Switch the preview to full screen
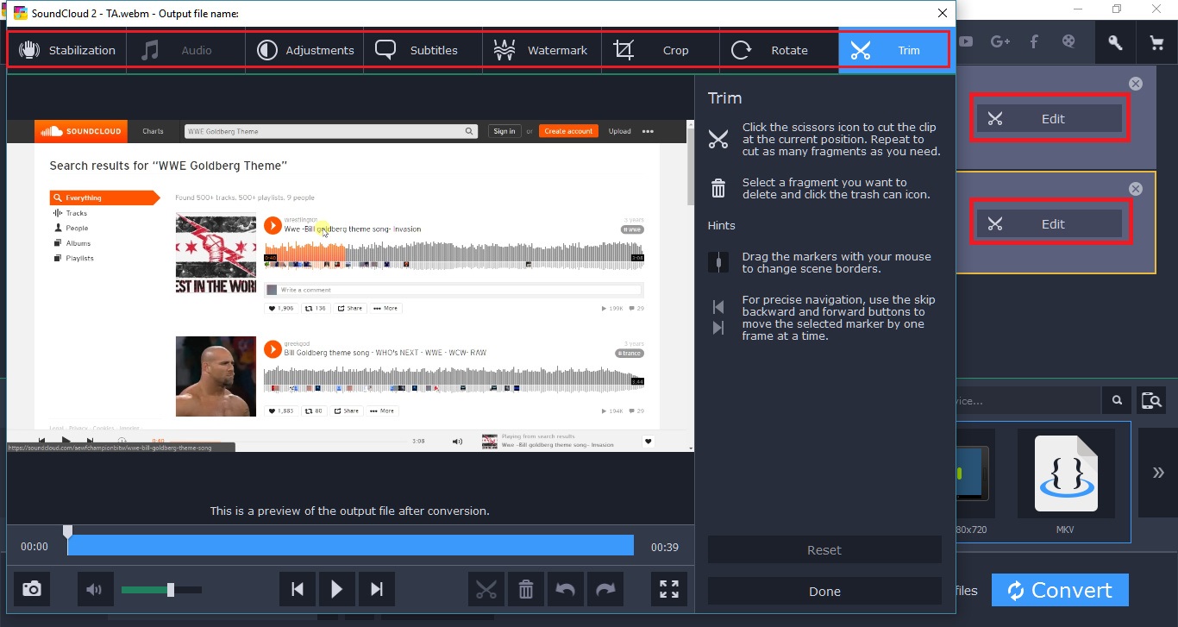Viewport: 1178px width, 627px height. [x=669, y=589]
